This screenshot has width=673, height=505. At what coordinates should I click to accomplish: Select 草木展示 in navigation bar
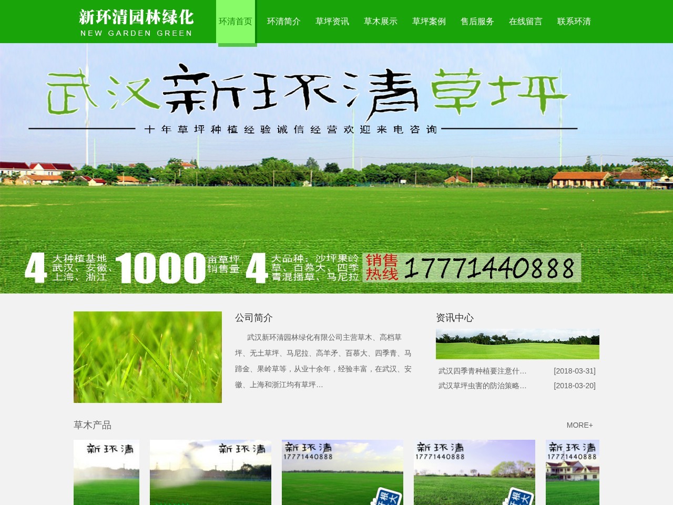(381, 22)
